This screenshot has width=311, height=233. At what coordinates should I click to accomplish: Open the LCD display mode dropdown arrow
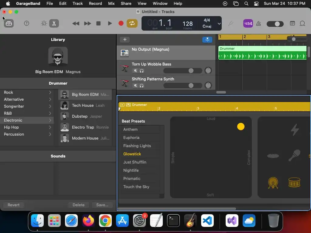(x=219, y=24)
